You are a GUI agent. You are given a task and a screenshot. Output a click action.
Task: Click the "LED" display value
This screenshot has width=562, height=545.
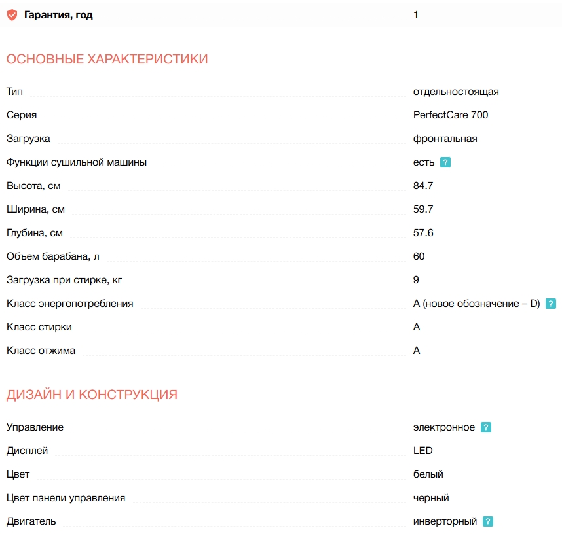click(x=422, y=451)
